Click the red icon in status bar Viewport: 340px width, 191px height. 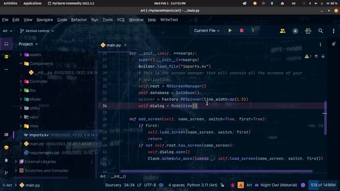coord(233,185)
